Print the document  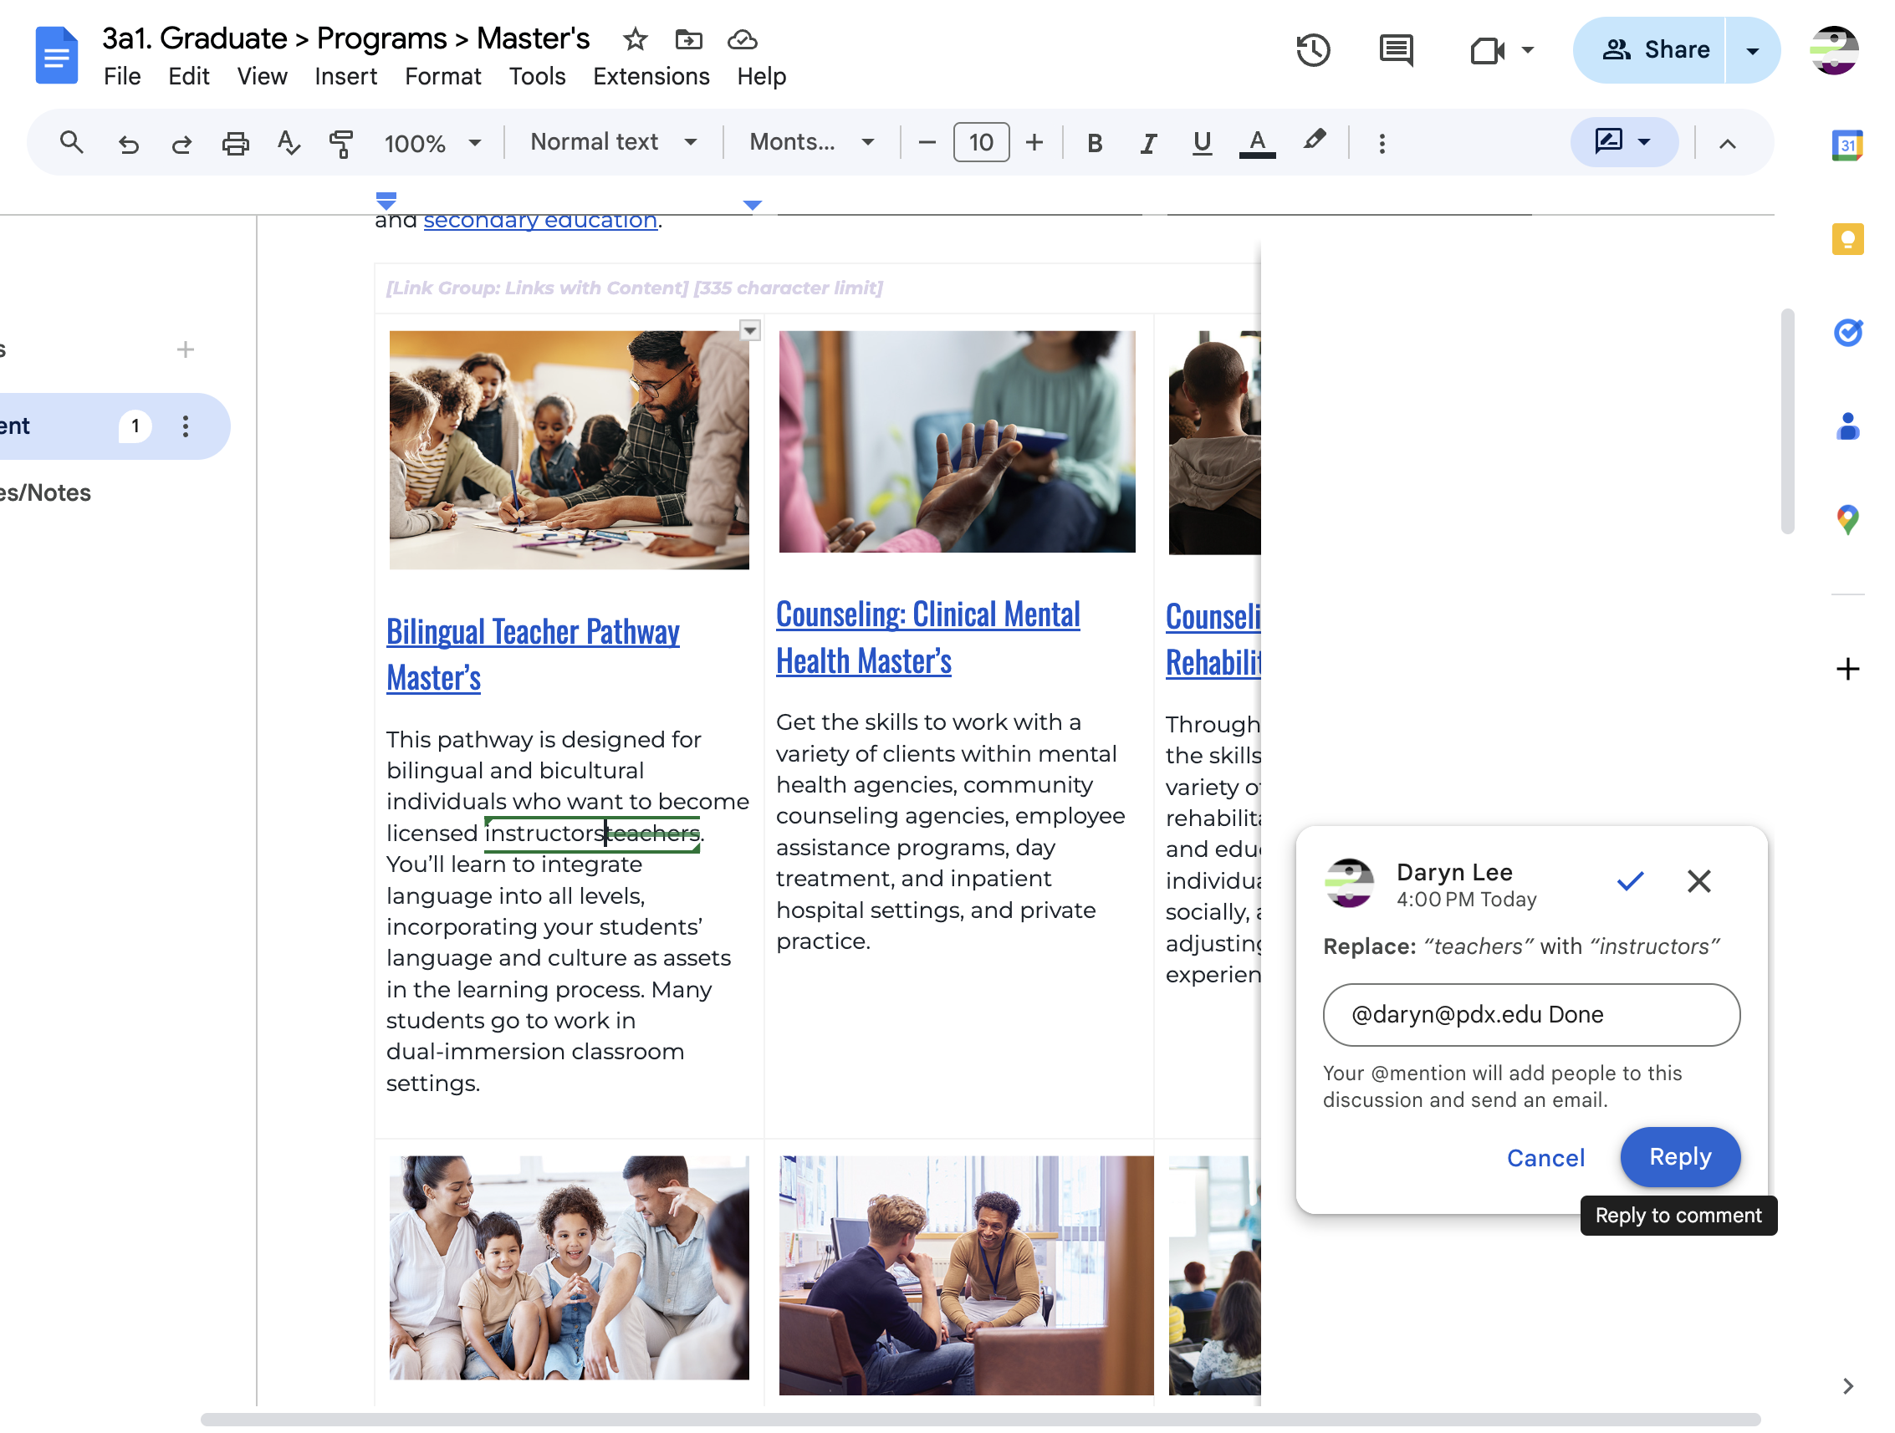235,143
